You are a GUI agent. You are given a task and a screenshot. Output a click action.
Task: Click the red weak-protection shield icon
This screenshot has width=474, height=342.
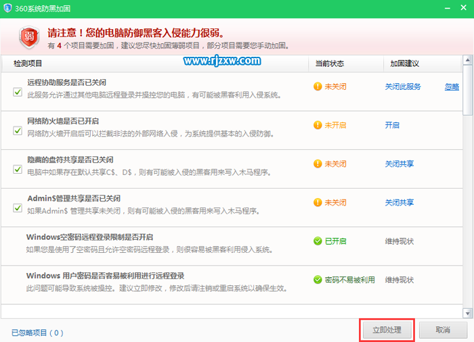tap(29, 37)
